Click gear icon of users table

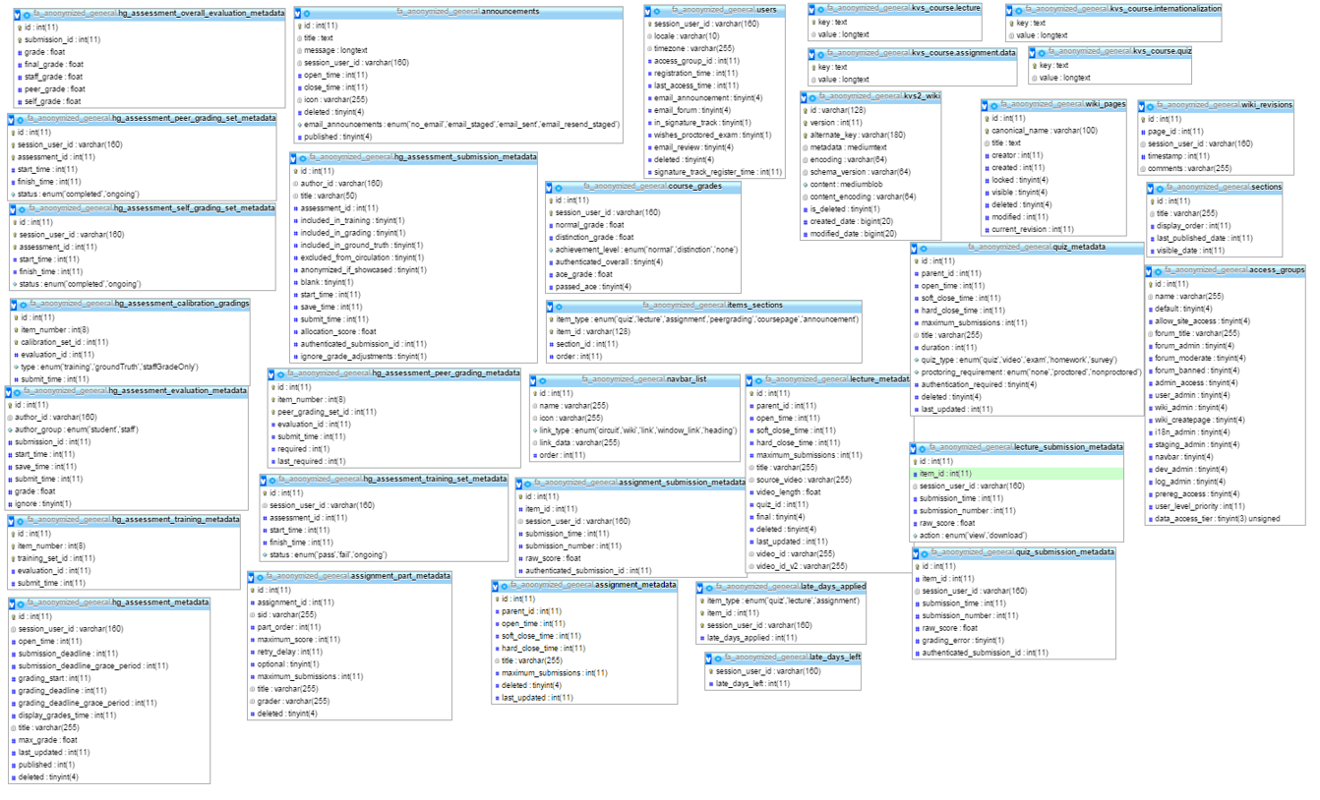point(657,11)
